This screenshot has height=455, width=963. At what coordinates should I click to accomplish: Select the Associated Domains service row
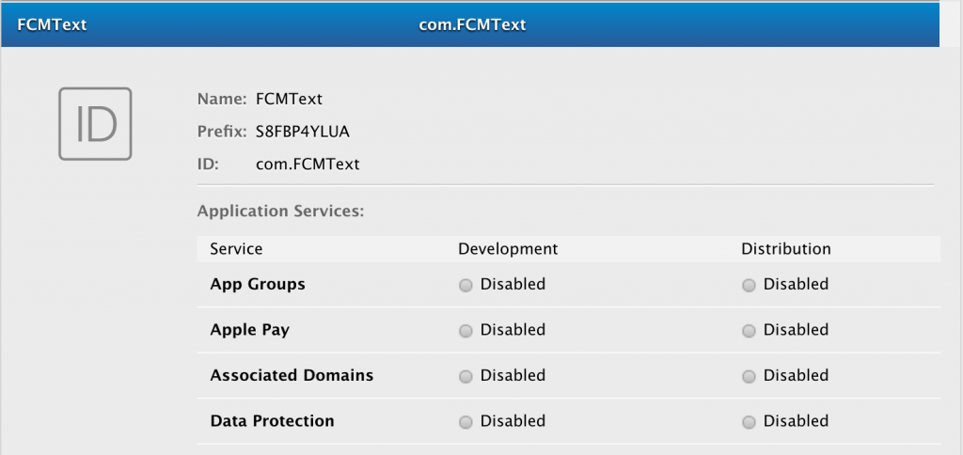tap(292, 375)
